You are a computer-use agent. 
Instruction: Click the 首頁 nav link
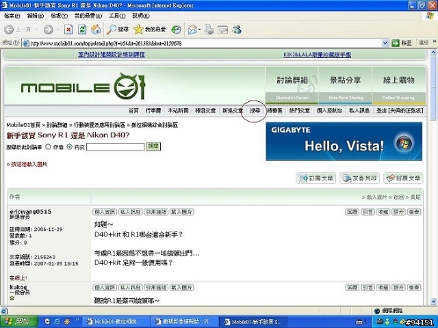point(133,111)
